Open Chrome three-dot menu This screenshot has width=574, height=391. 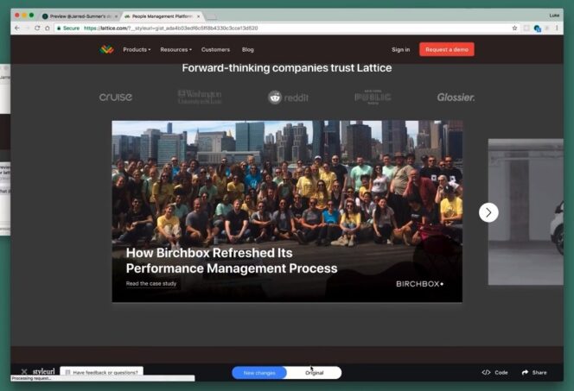557,28
